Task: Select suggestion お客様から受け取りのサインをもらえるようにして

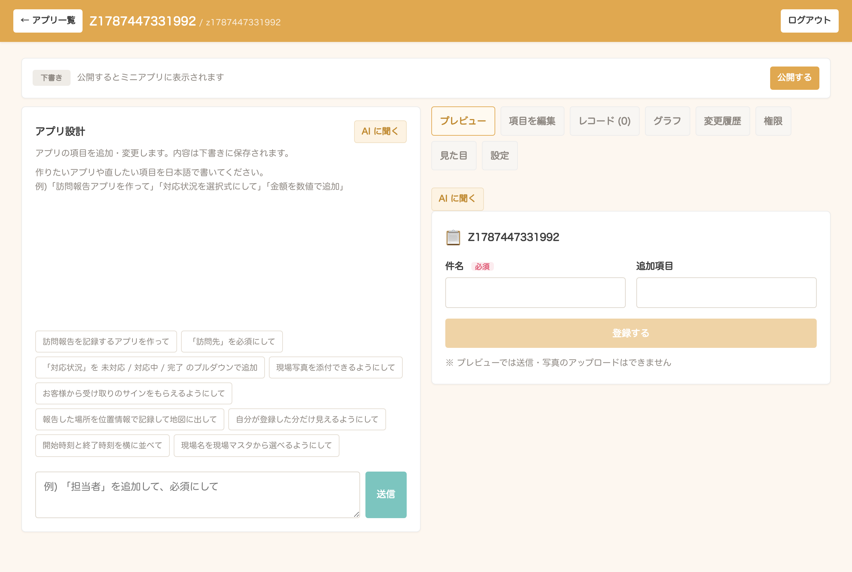Action: click(x=133, y=393)
